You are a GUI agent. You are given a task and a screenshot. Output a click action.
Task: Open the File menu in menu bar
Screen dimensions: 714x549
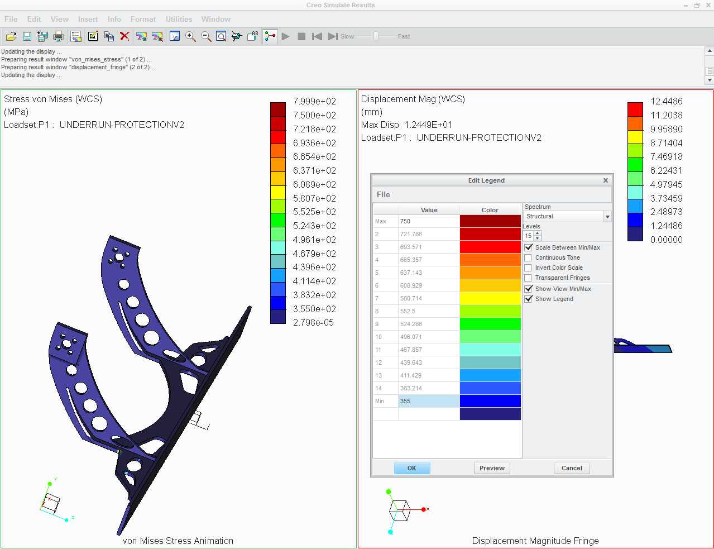coord(11,19)
